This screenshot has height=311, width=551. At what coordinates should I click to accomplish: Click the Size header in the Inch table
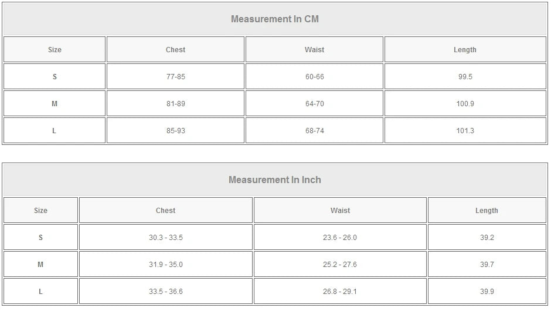pos(40,211)
